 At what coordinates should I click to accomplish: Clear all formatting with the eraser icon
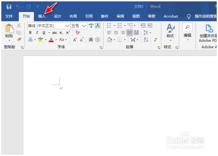tap(78, 33)
